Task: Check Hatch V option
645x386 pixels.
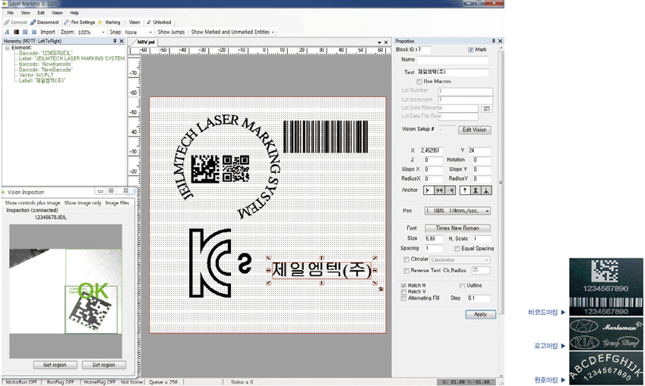Action: tap(403, 292)
